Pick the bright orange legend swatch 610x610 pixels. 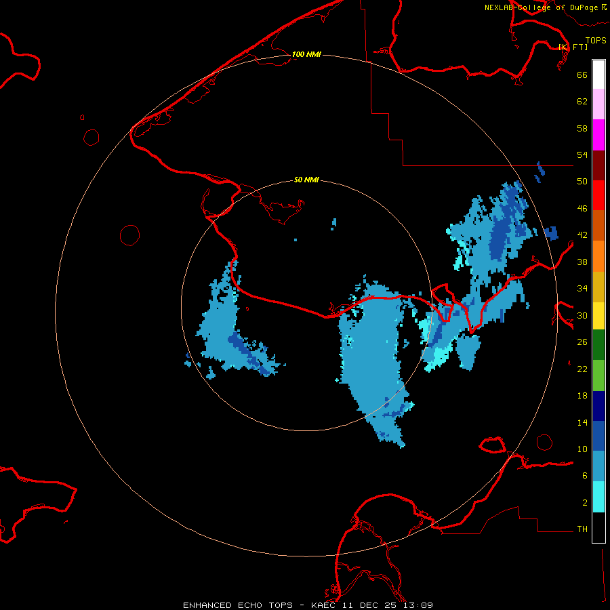(598, 256)
